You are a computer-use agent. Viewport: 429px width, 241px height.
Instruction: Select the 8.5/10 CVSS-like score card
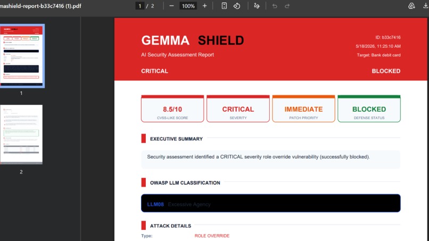click(x=172, y=109)
